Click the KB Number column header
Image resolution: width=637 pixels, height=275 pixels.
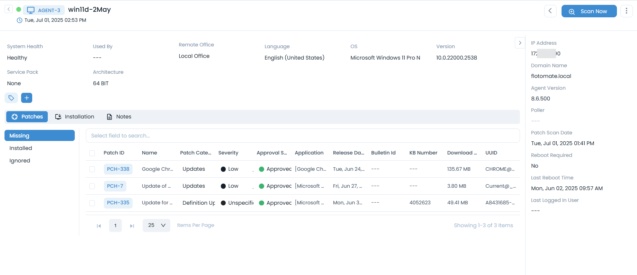click(423, 153)
